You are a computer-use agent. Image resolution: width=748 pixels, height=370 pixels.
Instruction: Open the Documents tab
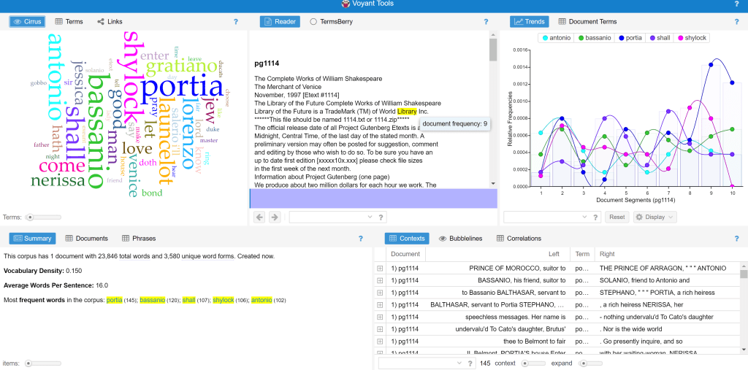87,239
